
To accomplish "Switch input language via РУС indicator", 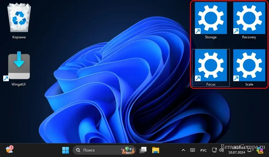I will click(204, 150).
